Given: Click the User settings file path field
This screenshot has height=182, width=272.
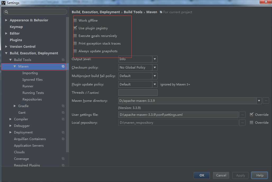Looking at the screenshot, I should coord(178,115).
